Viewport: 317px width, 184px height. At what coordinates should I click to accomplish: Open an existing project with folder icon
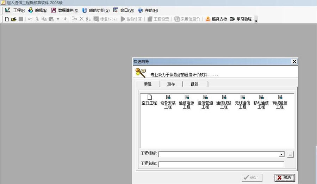tap(14, 19)
